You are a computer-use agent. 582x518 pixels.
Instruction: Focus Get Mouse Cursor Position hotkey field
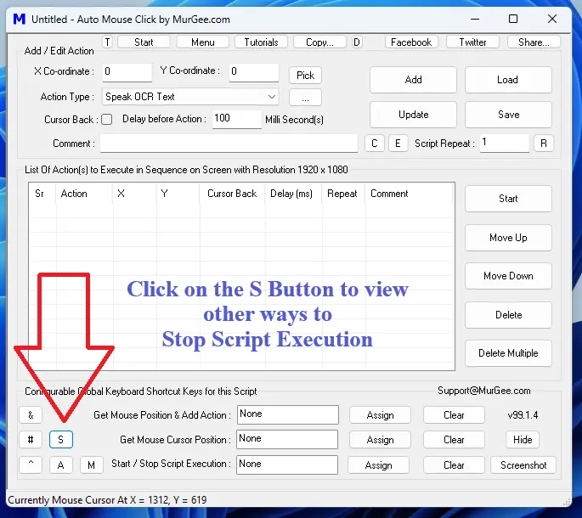click(x=287, y=439)
